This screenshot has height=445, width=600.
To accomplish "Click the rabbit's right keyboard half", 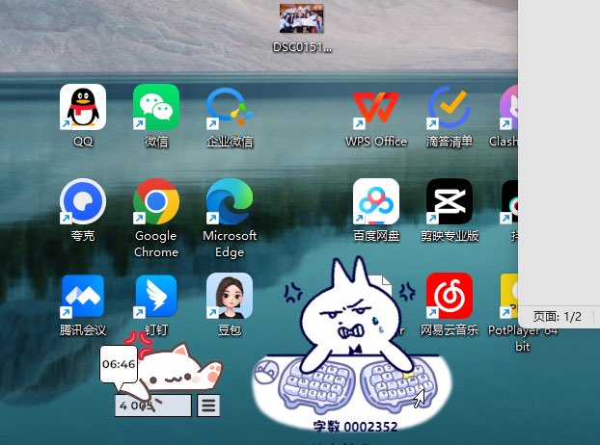I will 398,384.
